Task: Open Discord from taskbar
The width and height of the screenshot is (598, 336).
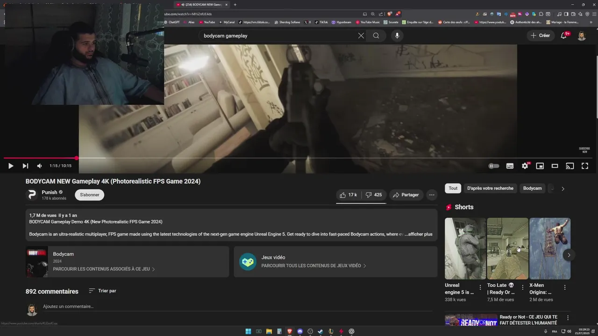Action: click(300, 331)
